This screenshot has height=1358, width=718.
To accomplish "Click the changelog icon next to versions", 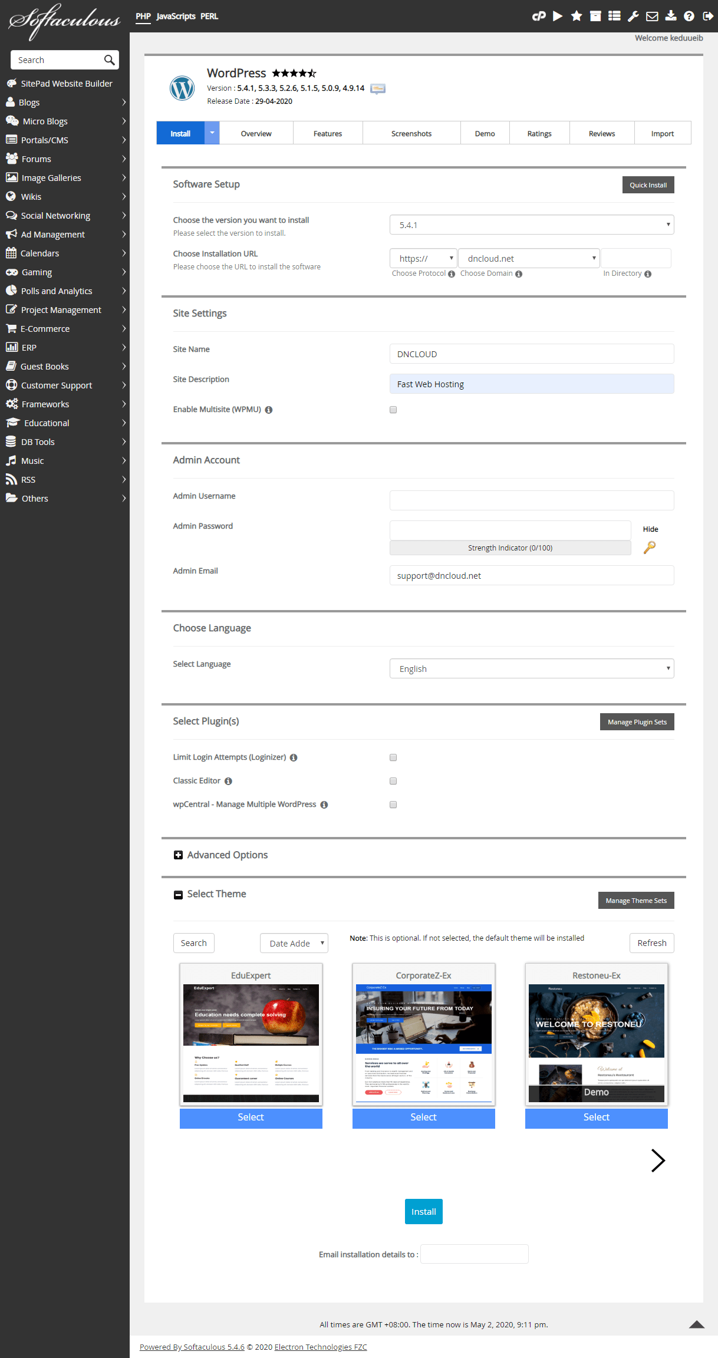I will [x=378, y=88].
